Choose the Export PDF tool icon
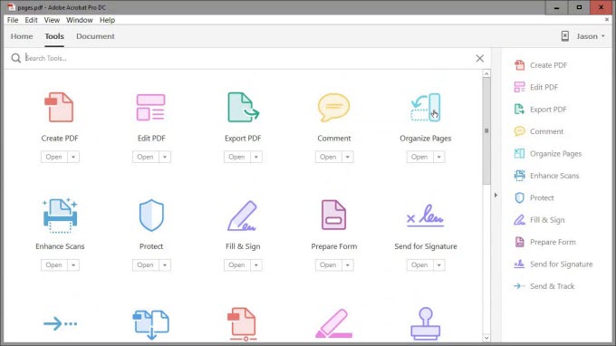Screen dimensions: 616x346 pyautogui.click(x=243, y=107)
